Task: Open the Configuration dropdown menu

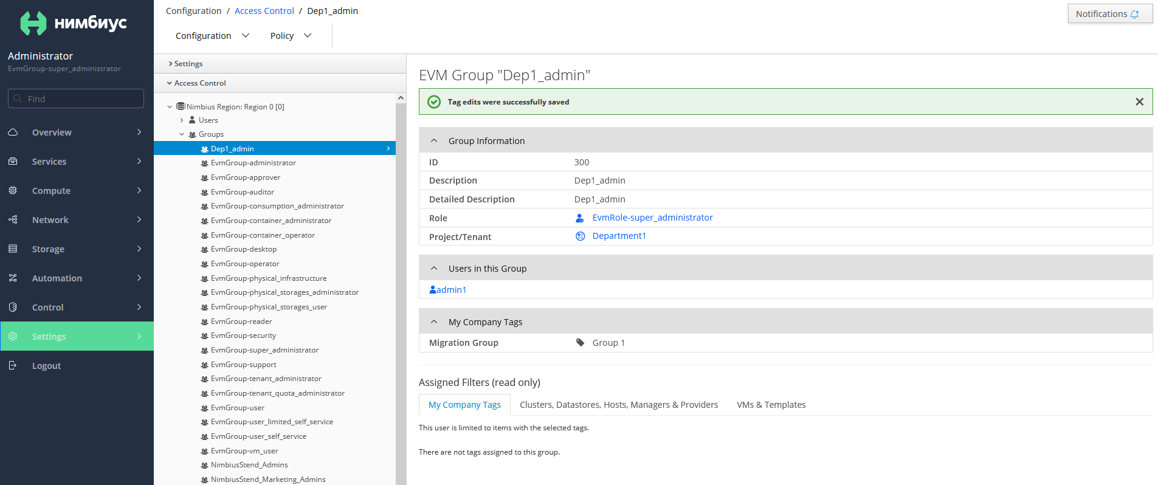Action: point(213,36)
